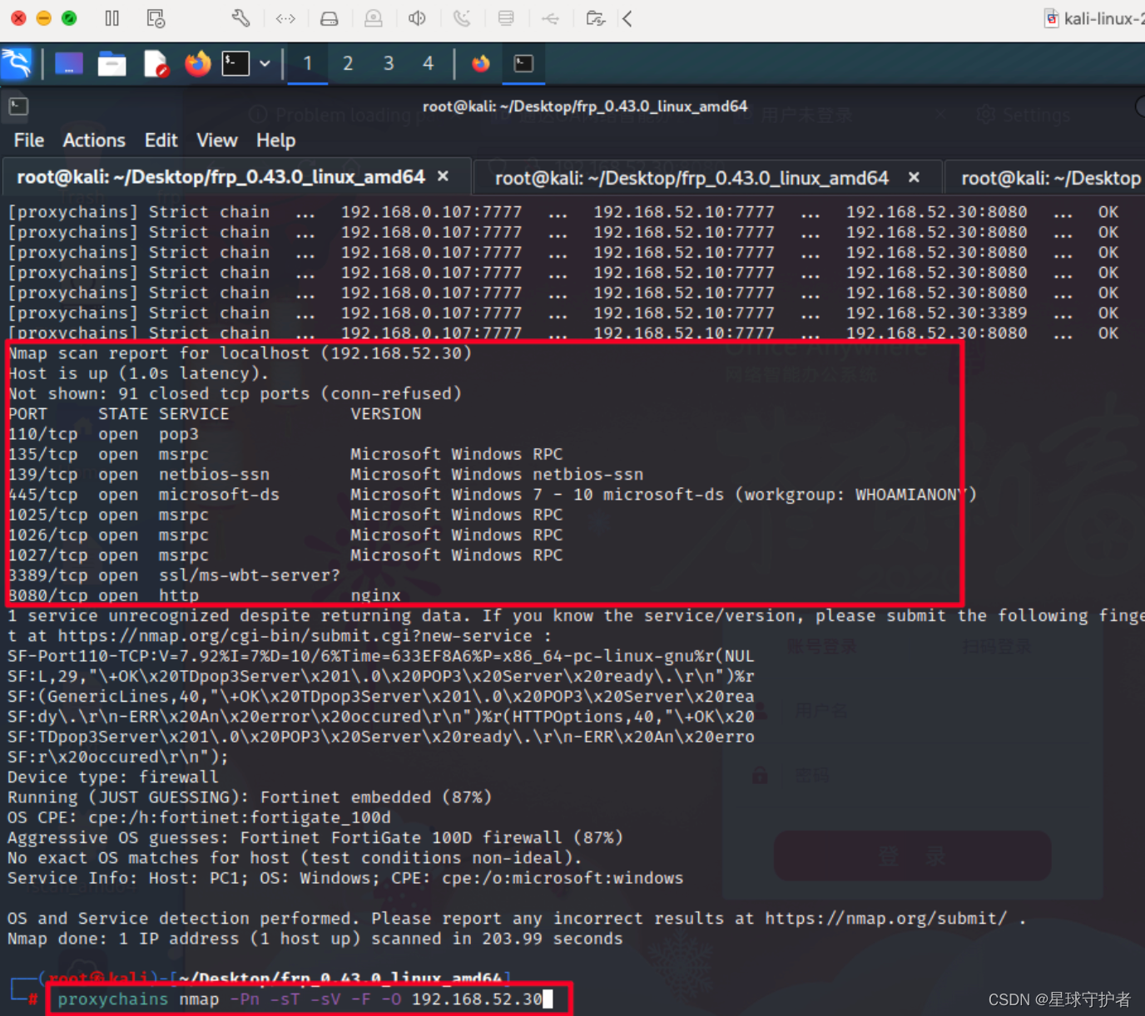Screen dimensions: 1145x1016
Task: Click the 'Device type: firewall' line
Action: tap(113, 777)
